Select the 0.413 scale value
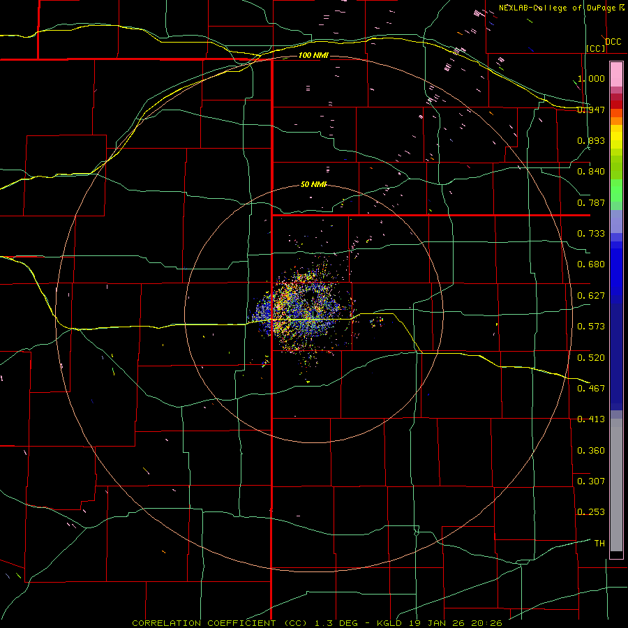 [x=591, y=419]
